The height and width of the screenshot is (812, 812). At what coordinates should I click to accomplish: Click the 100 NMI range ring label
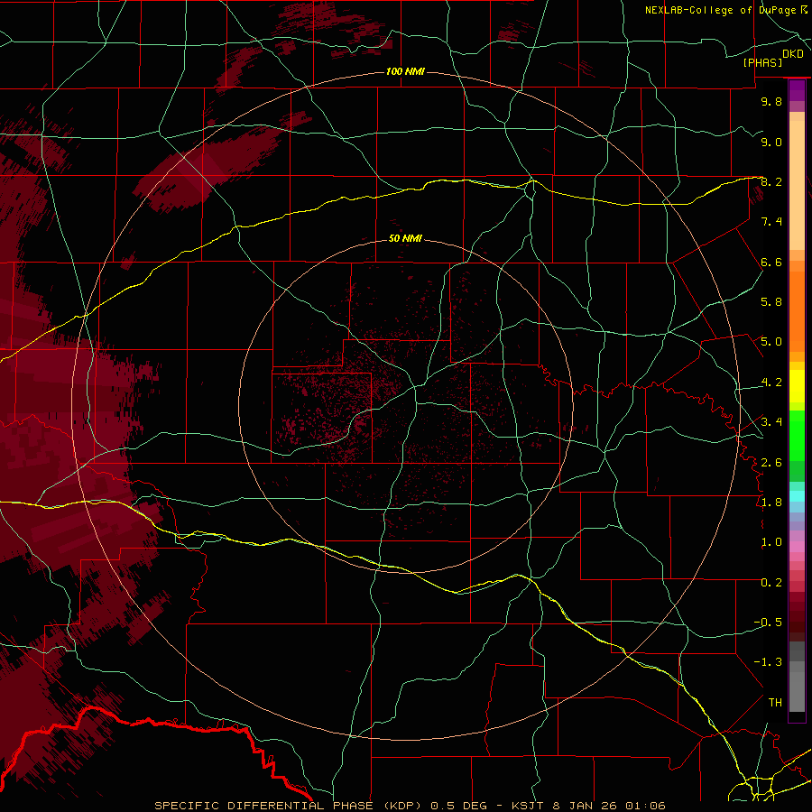click(405, 71)
